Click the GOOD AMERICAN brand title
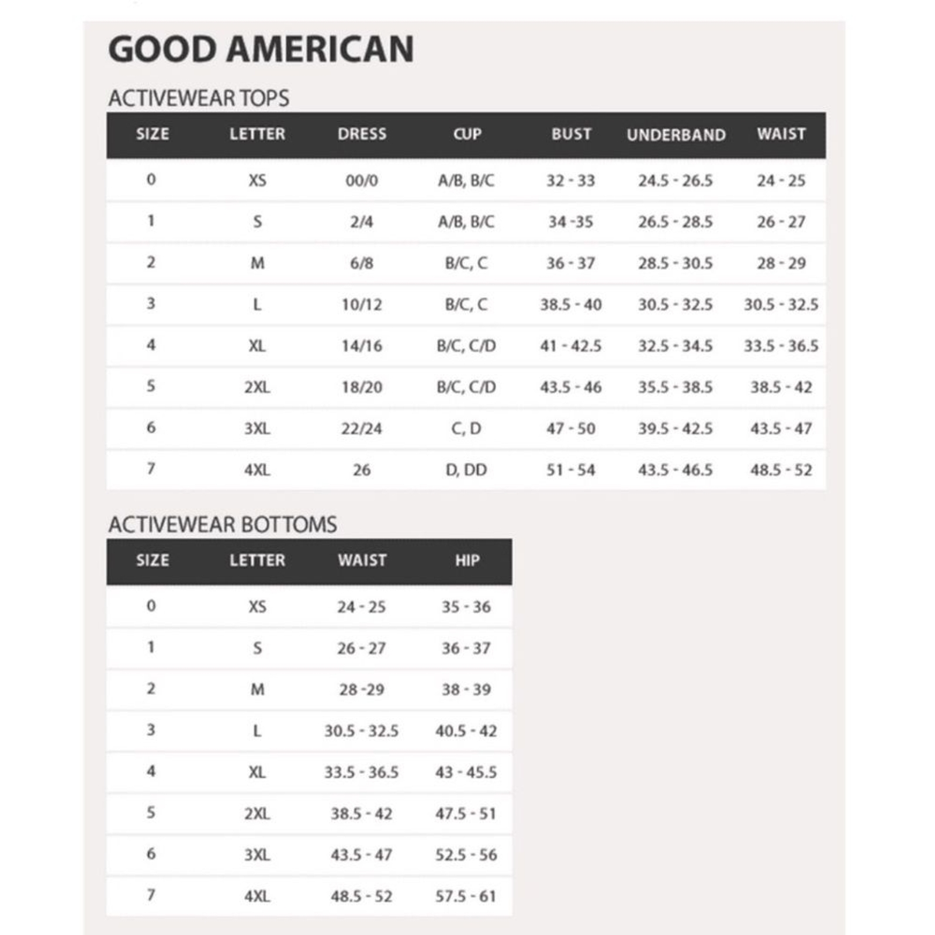The image size is (935, 935). [x=261, y=49]
